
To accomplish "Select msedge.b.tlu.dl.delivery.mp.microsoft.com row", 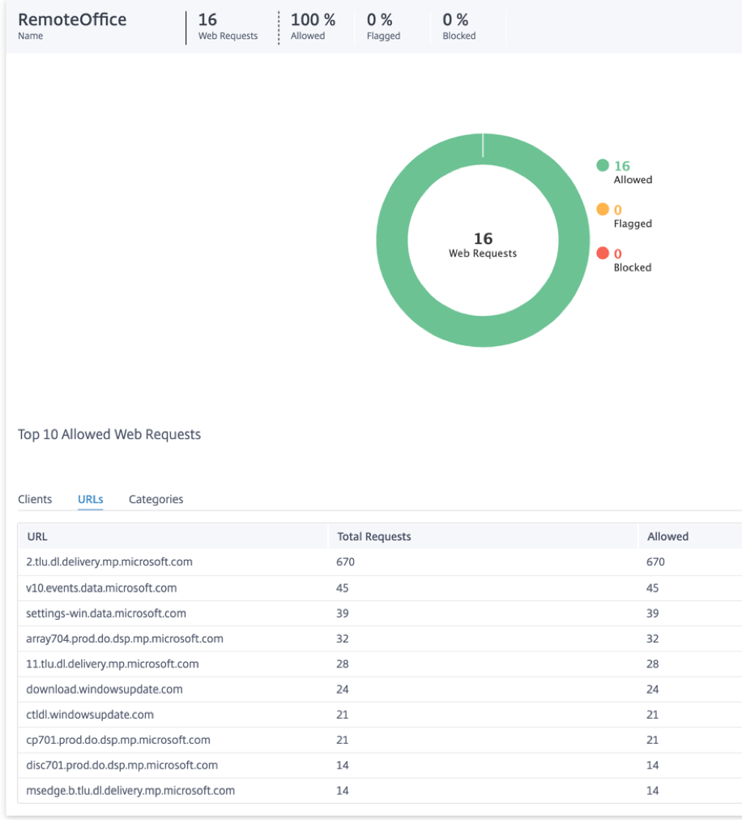I will pyautogui.click(x=379, y=791).
